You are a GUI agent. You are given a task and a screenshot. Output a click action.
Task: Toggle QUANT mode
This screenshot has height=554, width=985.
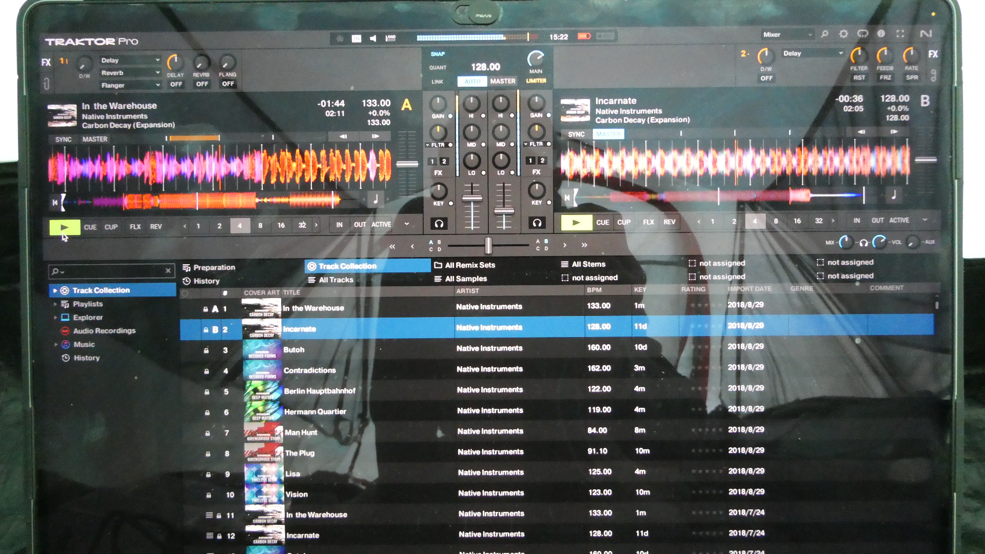pyautogui.click(x=438, y=68)
